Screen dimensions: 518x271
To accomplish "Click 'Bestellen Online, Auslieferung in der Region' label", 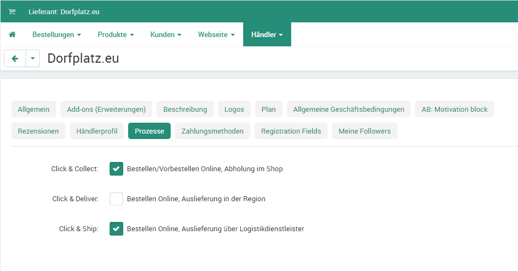I will [x=196, y=199].
